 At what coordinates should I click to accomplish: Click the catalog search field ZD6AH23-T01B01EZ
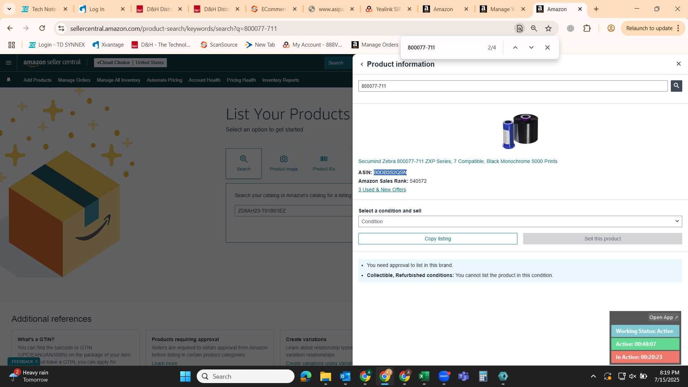click(x=293, y=211)
